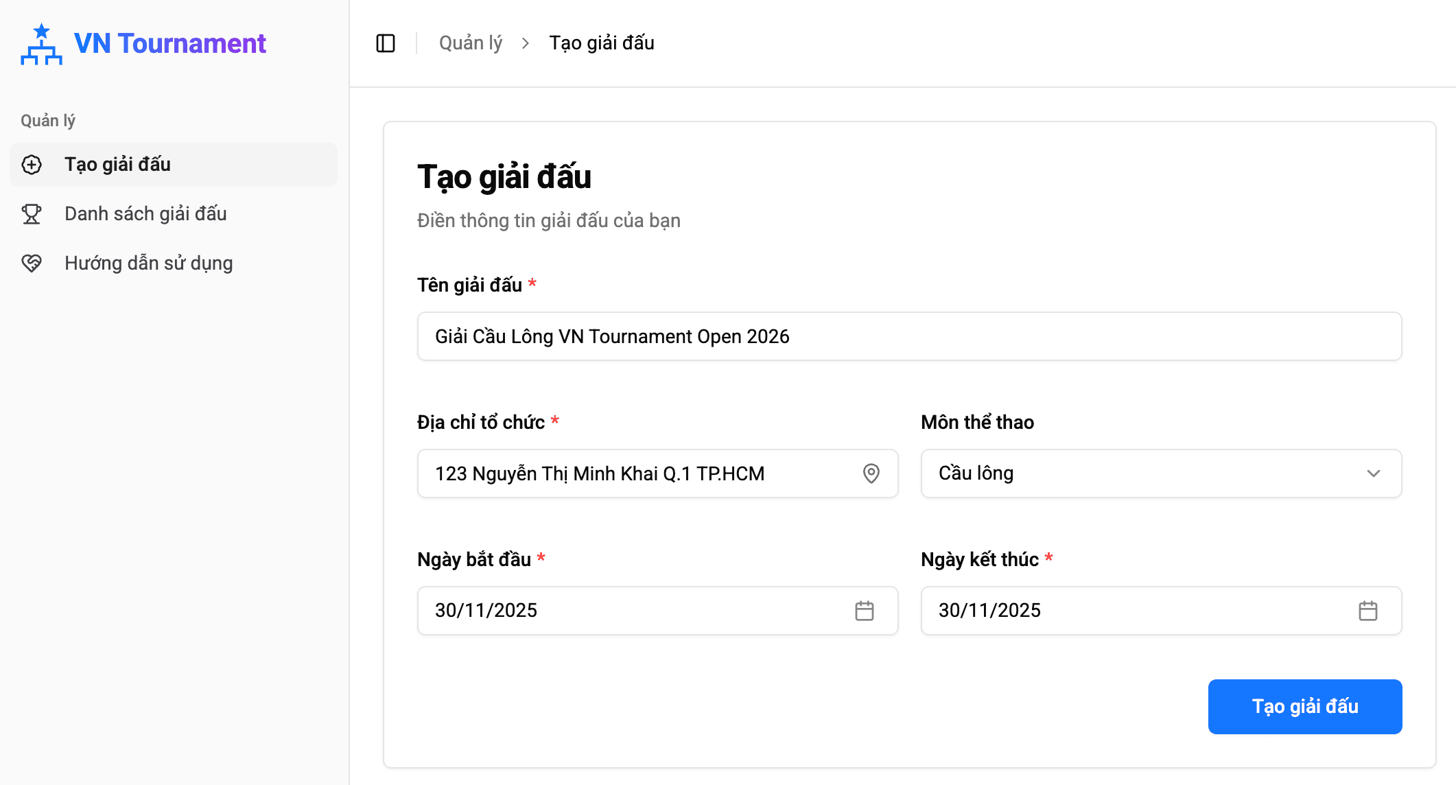Viewport: 1456px width, 785px height.
Task: Click the Ngày bắt đầu date field 30/11/2025
Action: pos(657,611)
